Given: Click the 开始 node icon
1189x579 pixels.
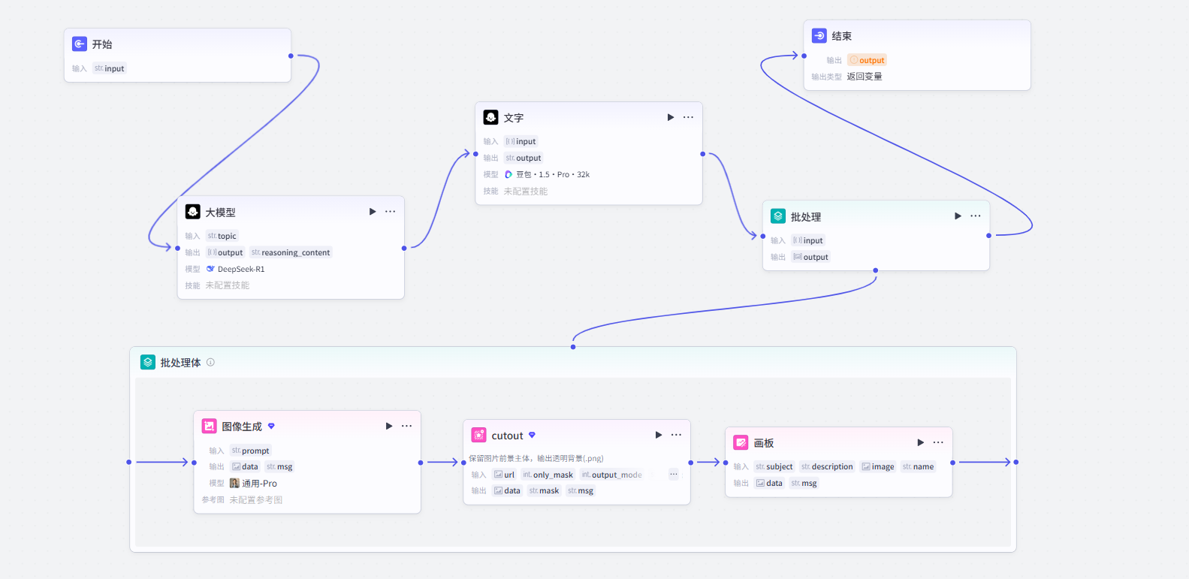Looking at the screenshot, I should tap(80, 44).
